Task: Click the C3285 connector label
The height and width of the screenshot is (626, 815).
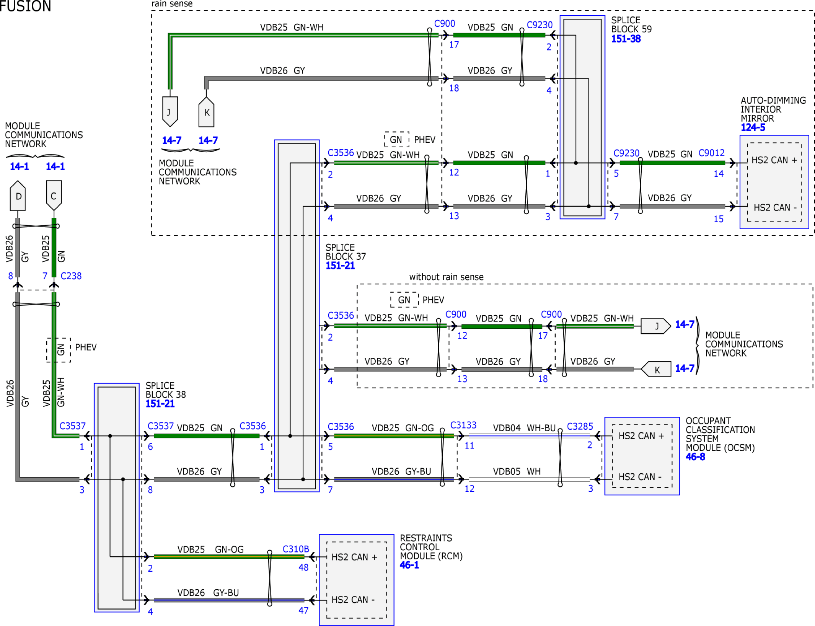Action: click(x=580, y=427)
